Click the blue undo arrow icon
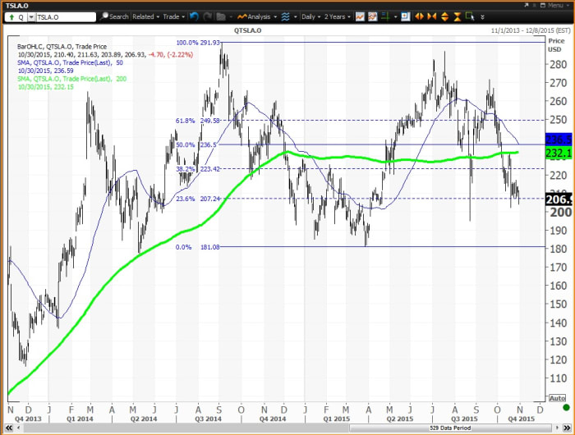575x435 pixels. tap(194, 16)
